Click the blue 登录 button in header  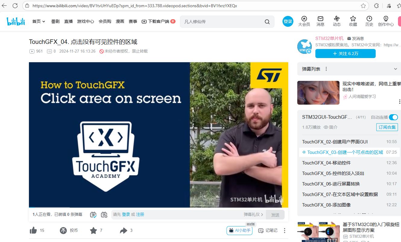coord(288,21)
